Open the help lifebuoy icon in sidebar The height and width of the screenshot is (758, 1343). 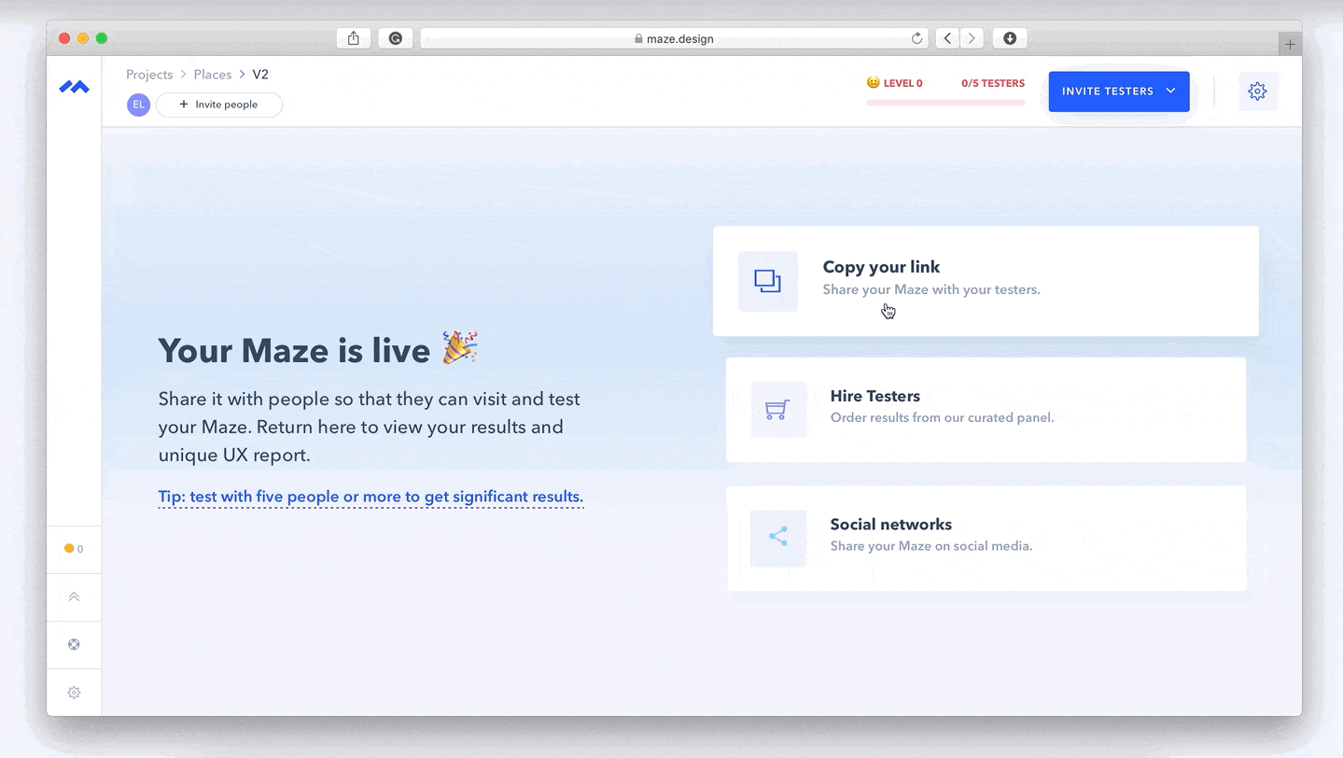click(x=74, y=645)
